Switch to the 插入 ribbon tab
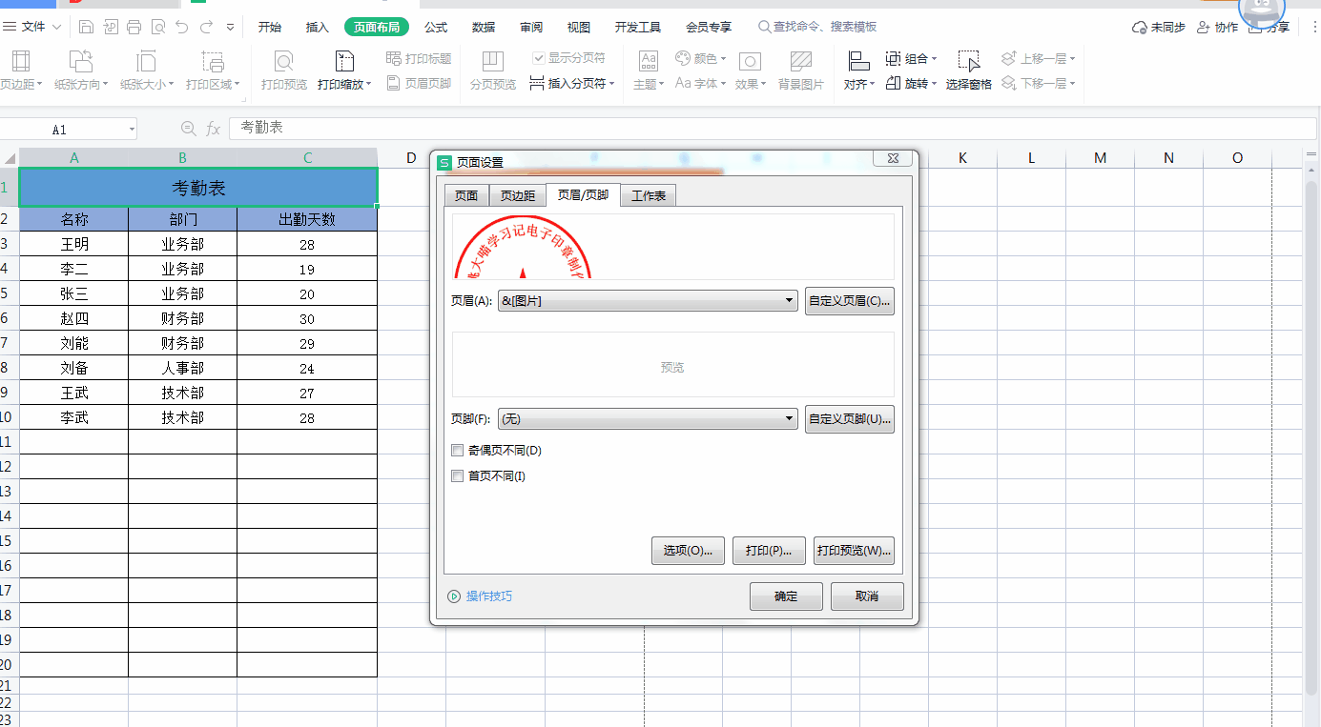Image resolution: width=1321 pixels, height=727 pixels. 318,28
